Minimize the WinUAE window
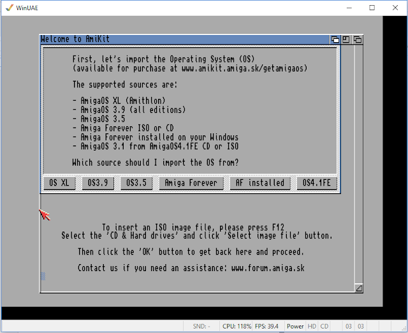The image size is (408, 333). click(x=349, y=8)
